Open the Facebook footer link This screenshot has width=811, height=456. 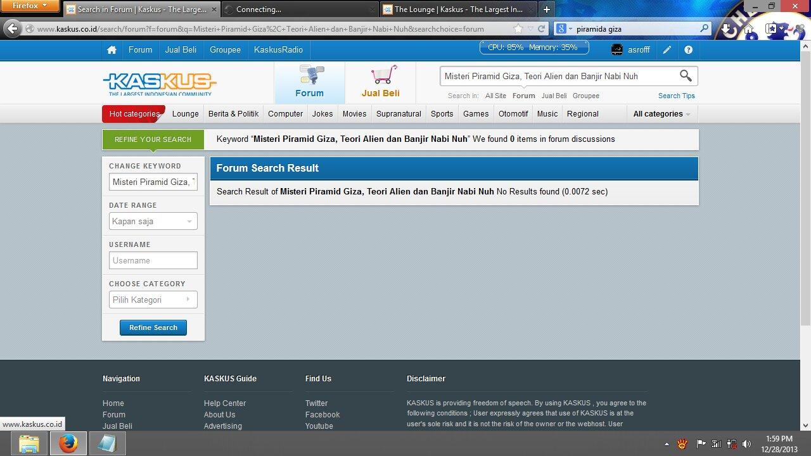[322, 415]
